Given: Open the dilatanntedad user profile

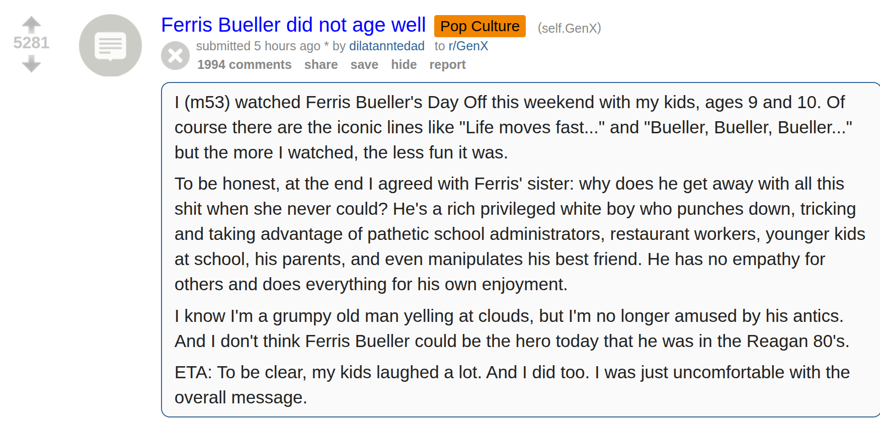Looking at the screenshot, I should [386, 46].
